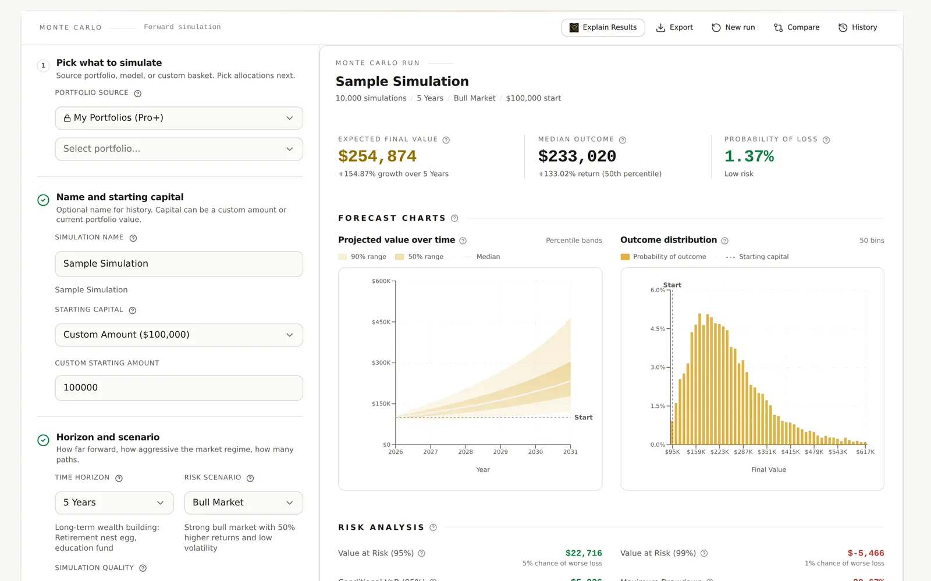Select the $22,716 Value at Risk figure
The width and height of the screenshot is (931, 581).
point(584,553)
